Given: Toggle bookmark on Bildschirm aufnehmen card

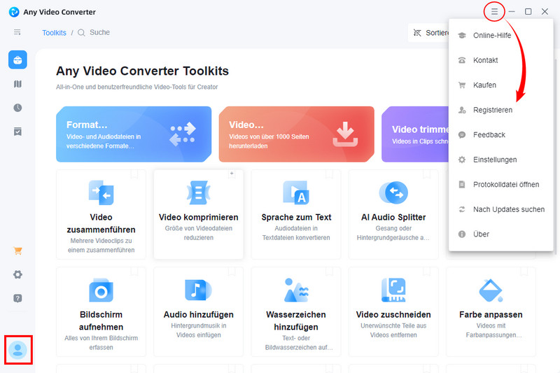Looking at the screenshot, I should [x=134, y=272].
